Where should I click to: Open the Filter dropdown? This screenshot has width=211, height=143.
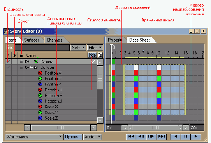(95, 47)
